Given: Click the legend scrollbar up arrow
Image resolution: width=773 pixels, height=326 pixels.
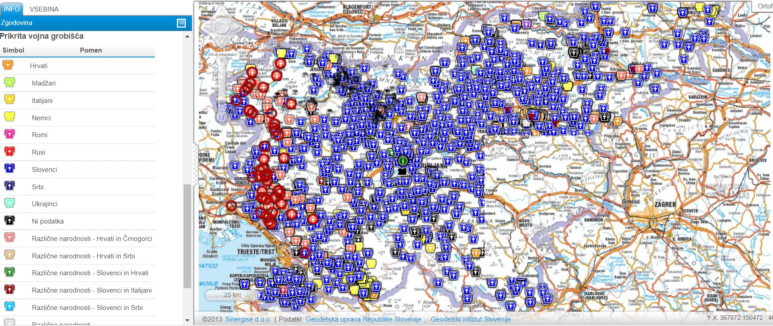Looking at the screenshot, I should (x=187, y=36).
